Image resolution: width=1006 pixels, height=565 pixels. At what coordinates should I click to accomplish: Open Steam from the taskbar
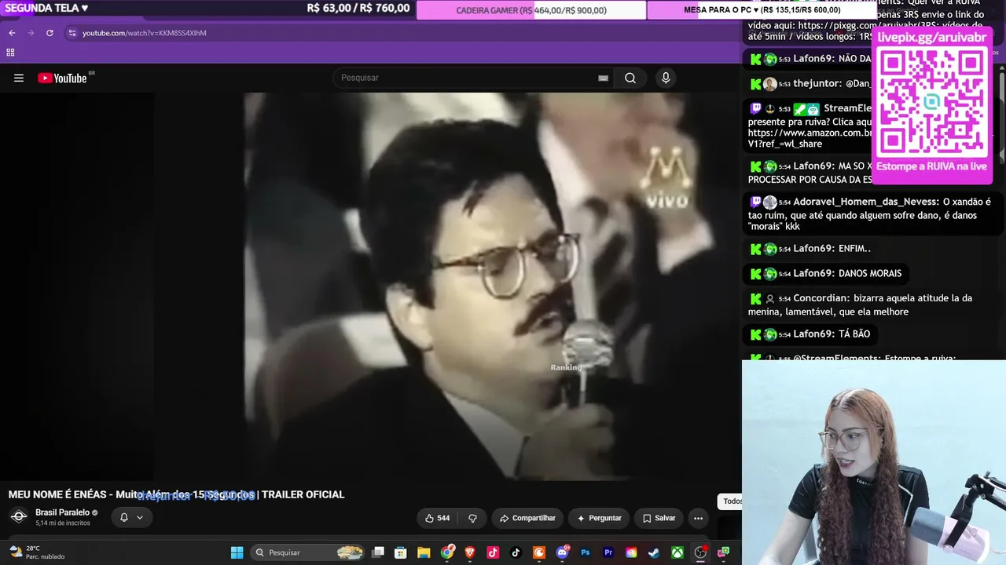pyautogui.click(x=654, y=552)
